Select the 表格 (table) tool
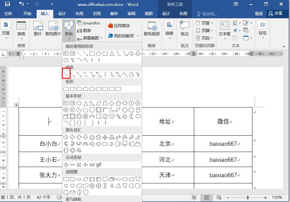Screen dimensions: 290x202 click(x=21, y=29)
